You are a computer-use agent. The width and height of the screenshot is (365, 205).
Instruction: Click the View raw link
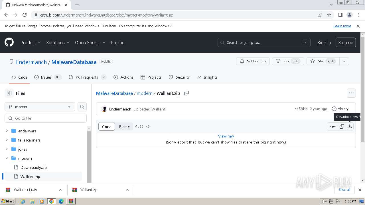(x=226, y=136)
